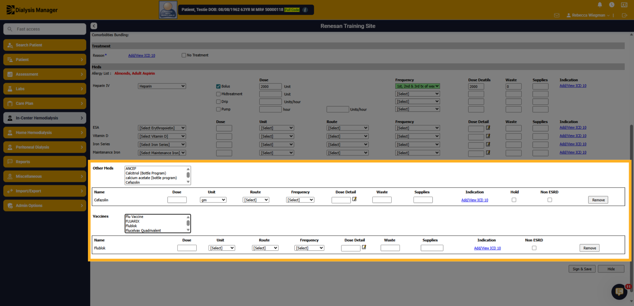Open Flublok Route dropdown

(265, 248)
